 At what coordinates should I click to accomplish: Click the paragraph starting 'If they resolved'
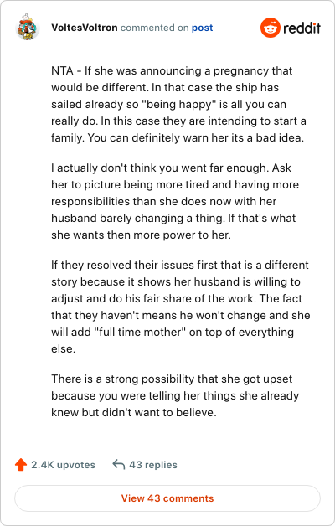click(x=181, y=307)
